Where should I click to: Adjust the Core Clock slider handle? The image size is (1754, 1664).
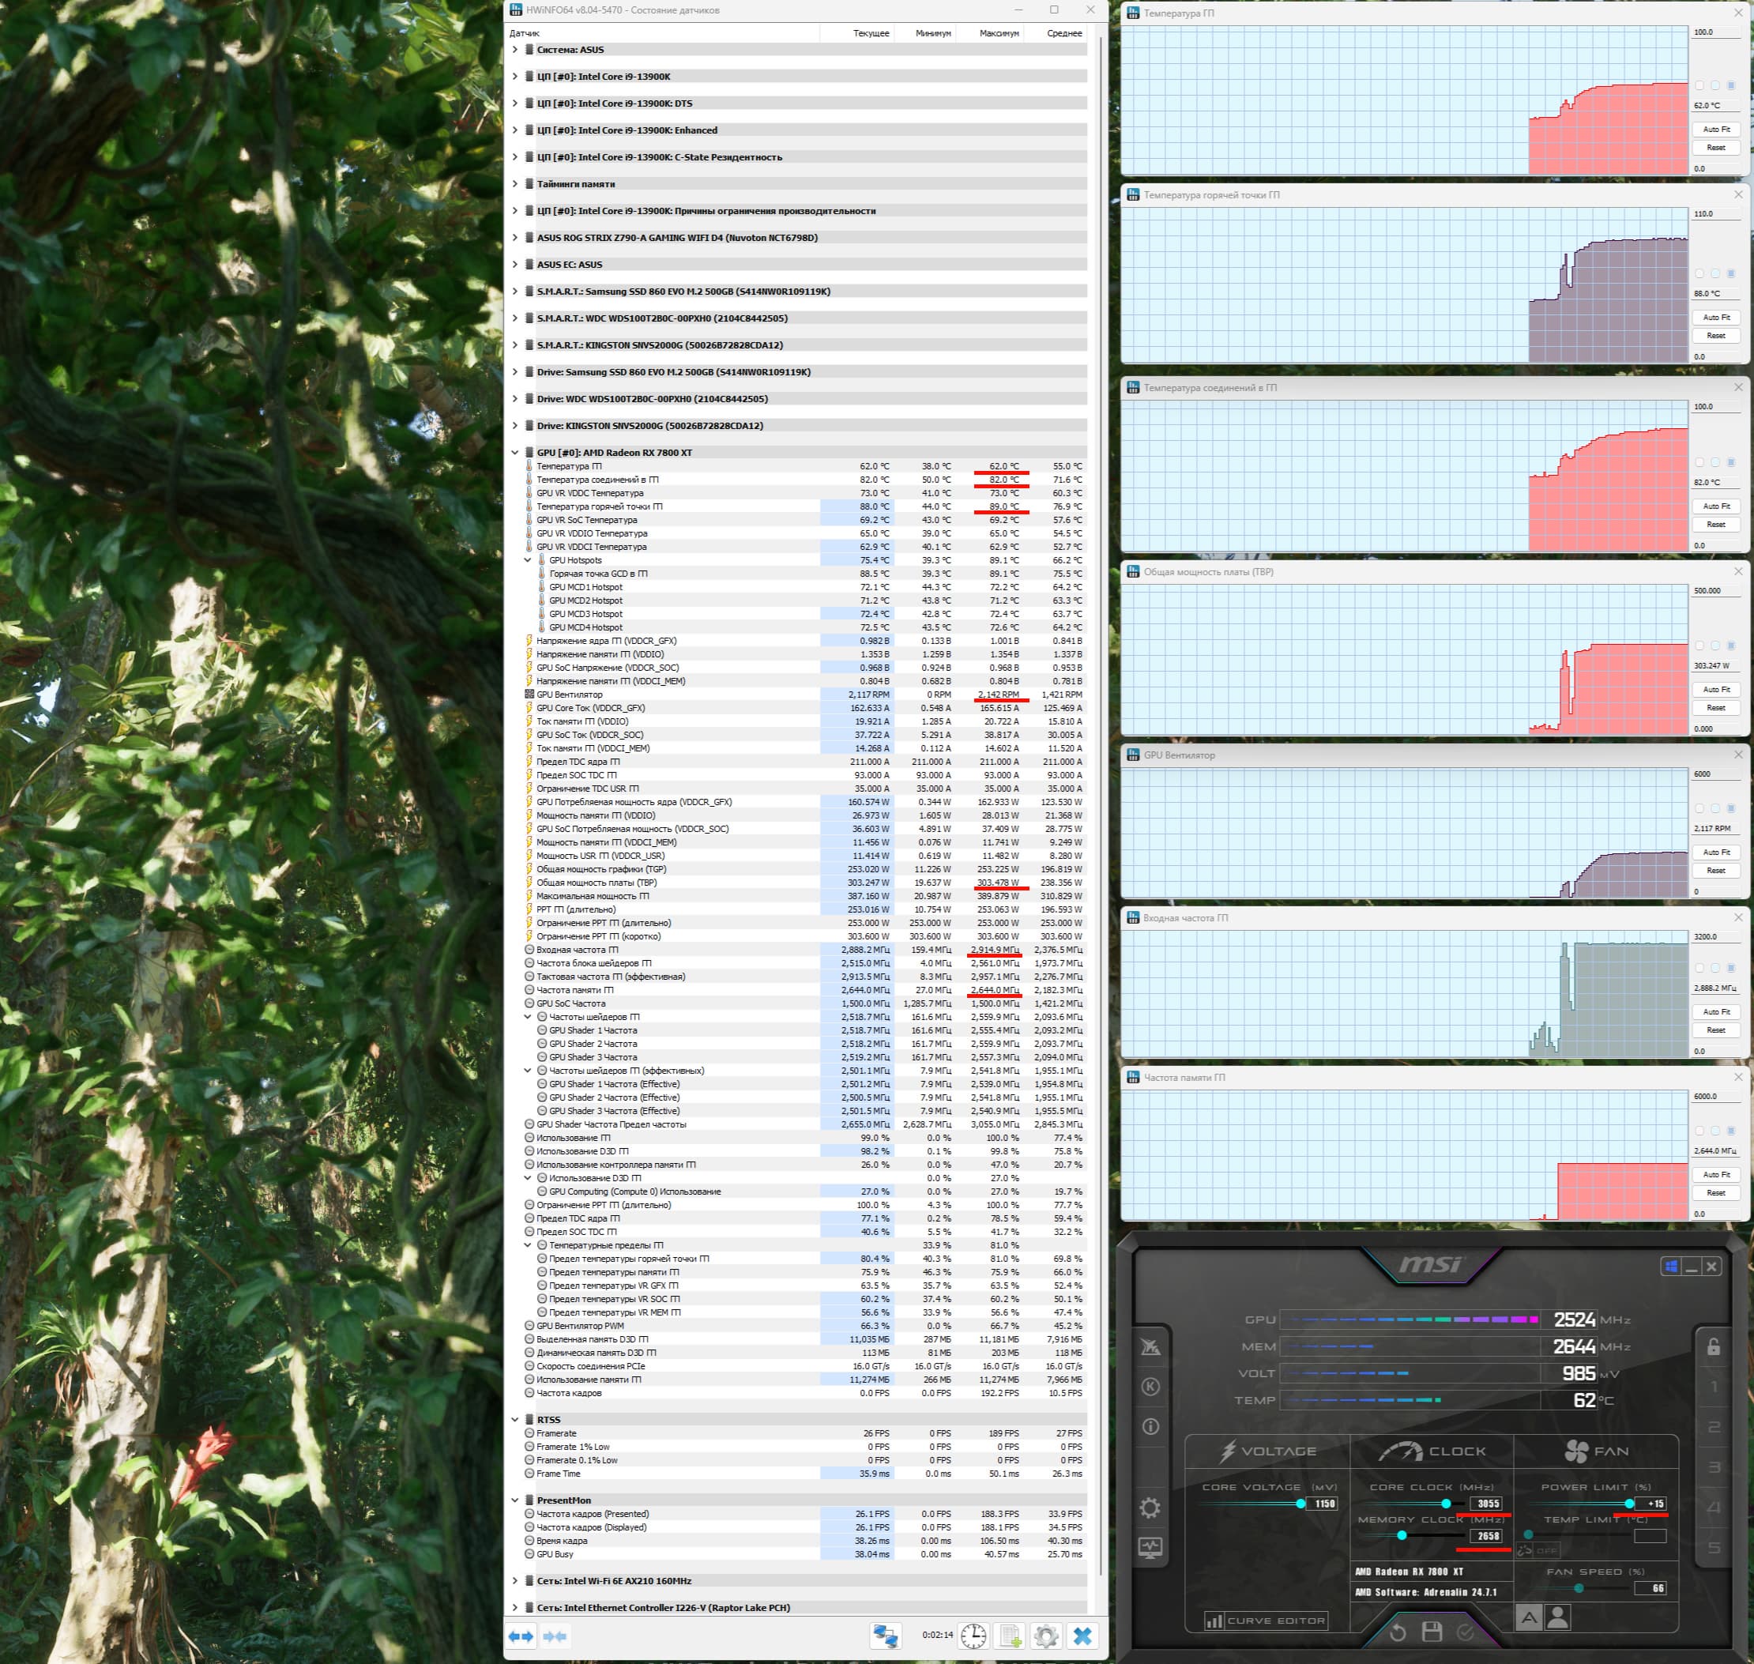pyautogui.click(x=1447, y=1504)
